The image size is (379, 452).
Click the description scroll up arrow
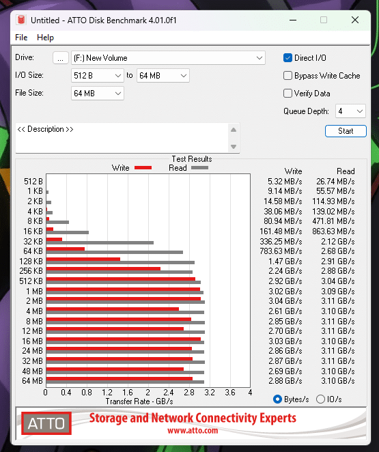234,130
